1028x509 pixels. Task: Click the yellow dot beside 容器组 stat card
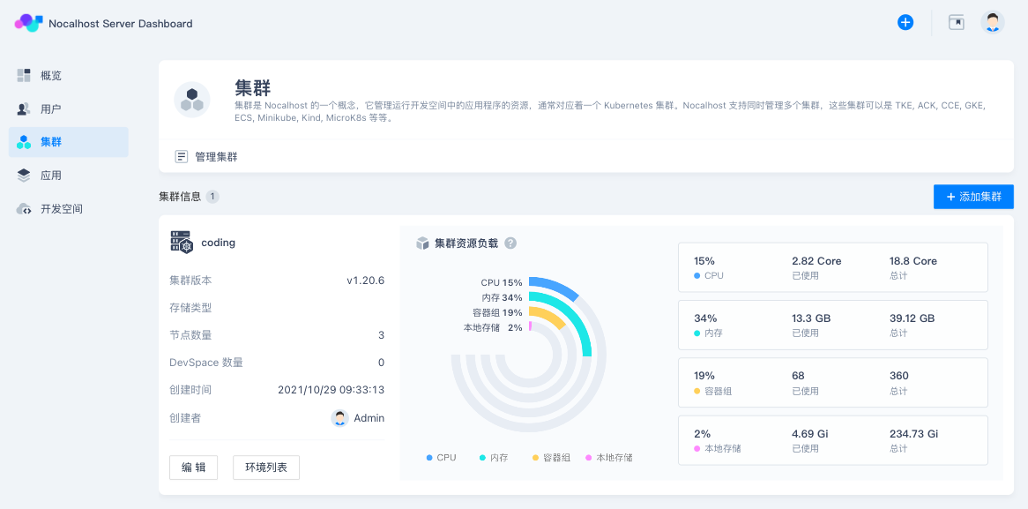697,391
